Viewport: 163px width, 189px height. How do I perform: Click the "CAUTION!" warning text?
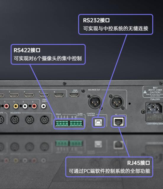click(x=155, y=92)
